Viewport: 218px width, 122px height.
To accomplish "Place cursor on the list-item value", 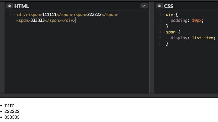I will point(203,38).
